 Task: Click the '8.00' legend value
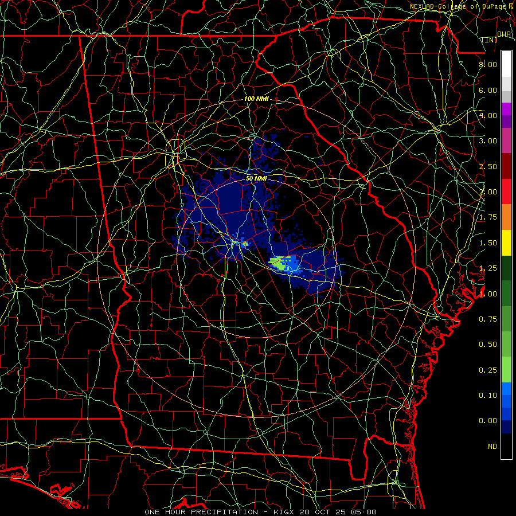tap(488, 64)
